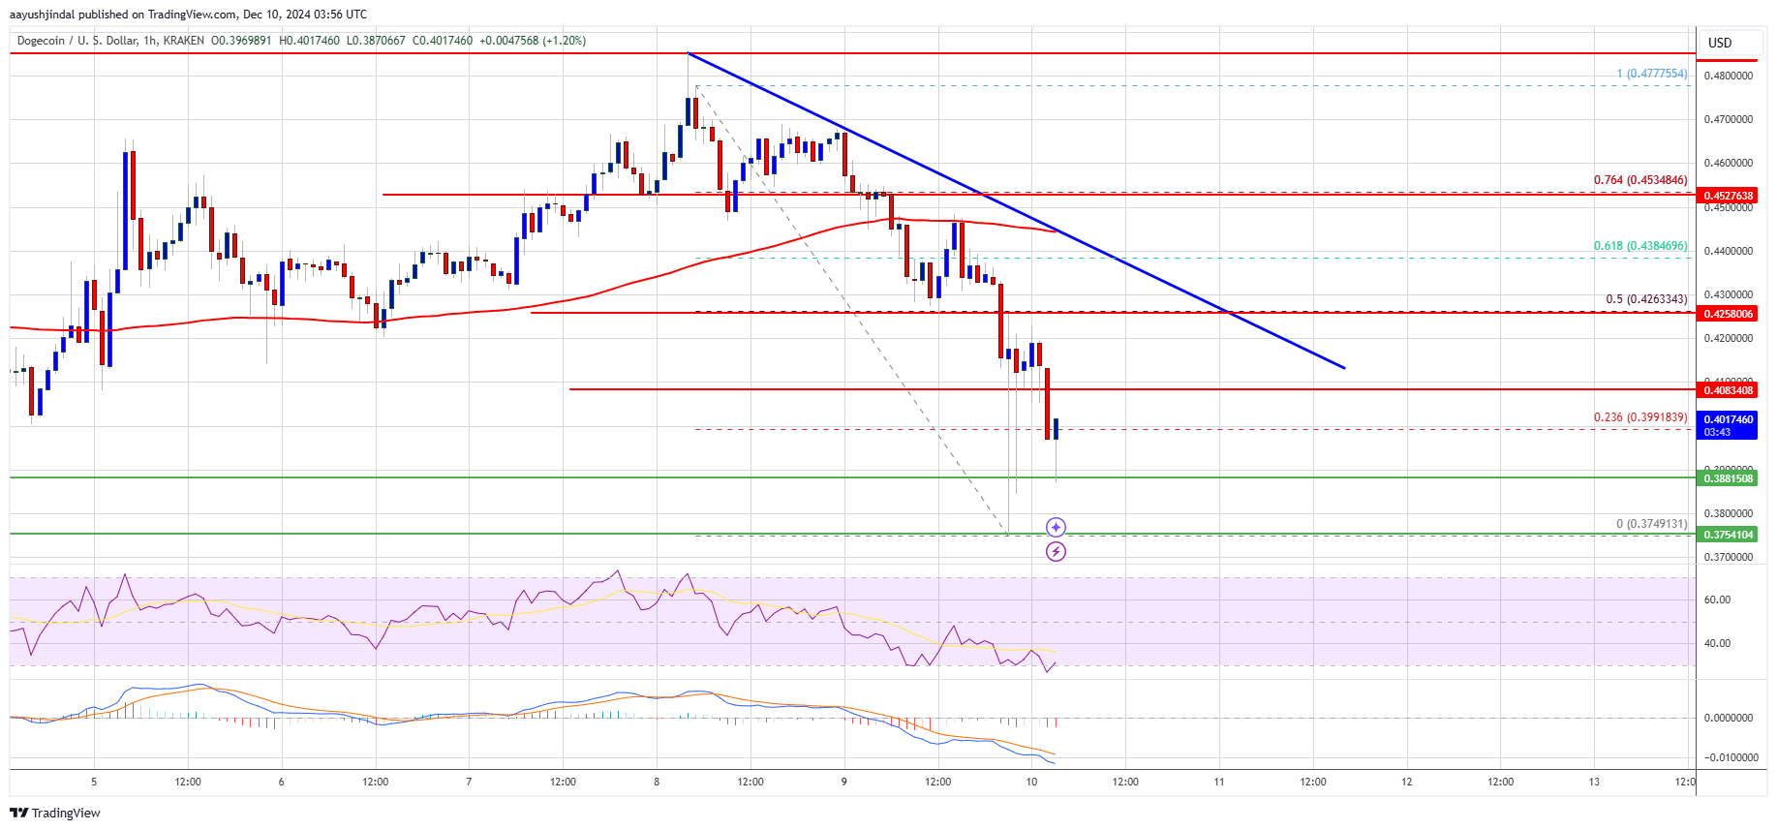
Task: Click the 1 (0.4777554) Fibonacci top label
Action: pyautogui.click(x=1652, y=74)
